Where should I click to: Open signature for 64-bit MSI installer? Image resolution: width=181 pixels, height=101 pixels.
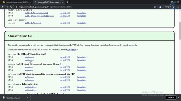pyautogui.click(x=82, y=16)
